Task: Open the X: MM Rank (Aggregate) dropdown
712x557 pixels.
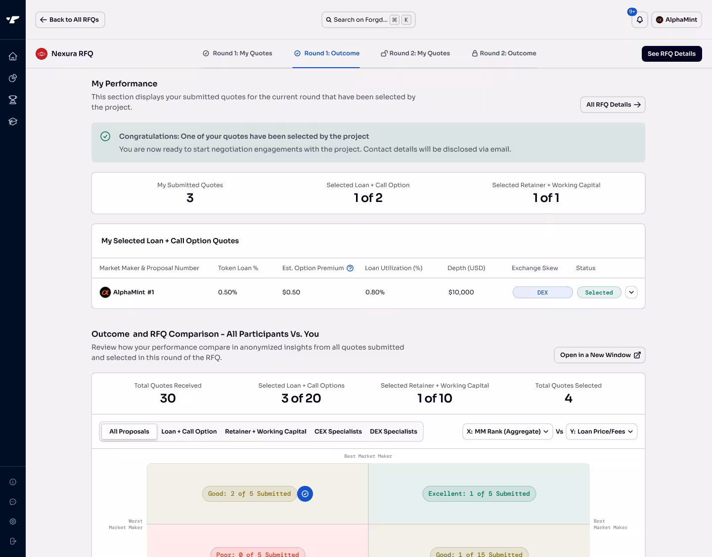Action: [508, 432]
